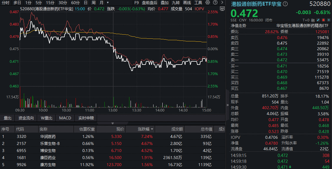Click the edit pencil icon
The width and height of the screenshot is (332, 169).
tap(318, 20)
